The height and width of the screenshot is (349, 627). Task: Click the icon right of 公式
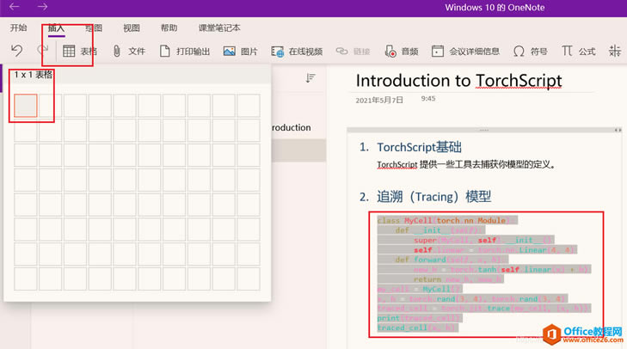click(x=615, y=52)
